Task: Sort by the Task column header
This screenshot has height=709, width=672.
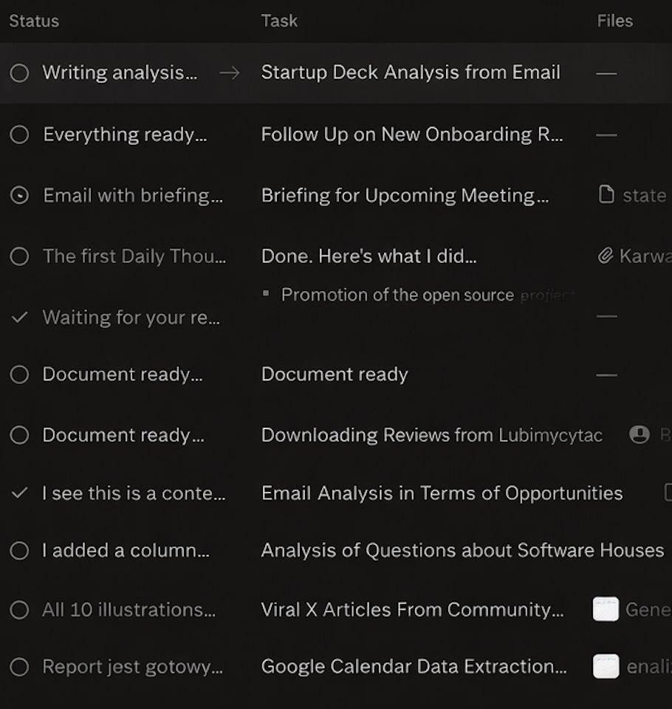Action: click(279, 21)
